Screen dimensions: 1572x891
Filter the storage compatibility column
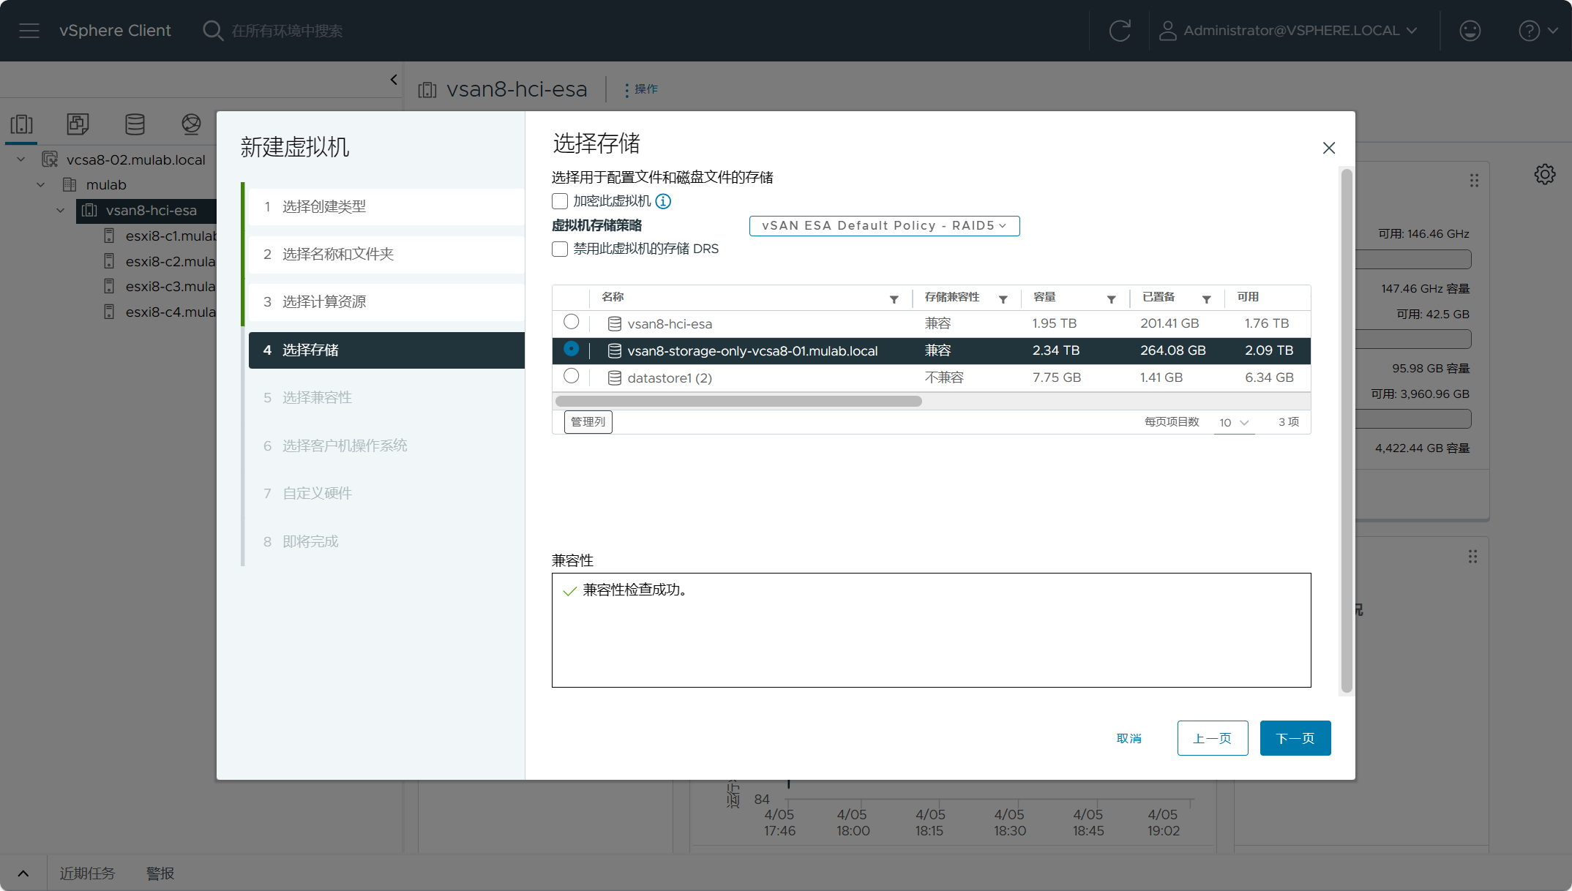point(1003,299)
